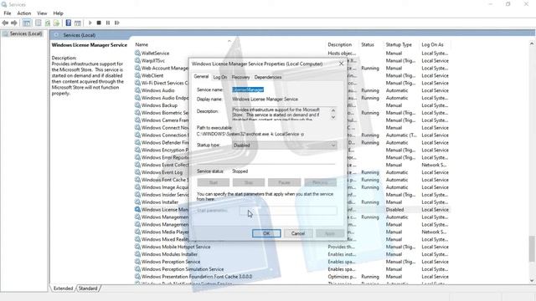Switch to Standard view tab
Image resolution: width=536 pixels, height=301 pixels.
[x=88, y=288]
